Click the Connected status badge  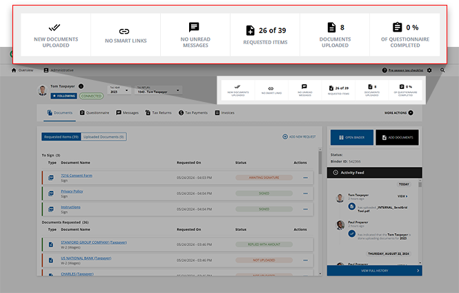click(91, 96)
